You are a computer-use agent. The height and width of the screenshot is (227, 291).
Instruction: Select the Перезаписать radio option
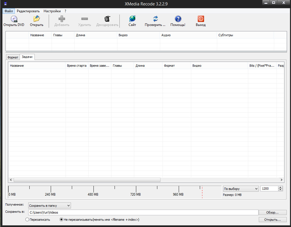coord(27,219)
